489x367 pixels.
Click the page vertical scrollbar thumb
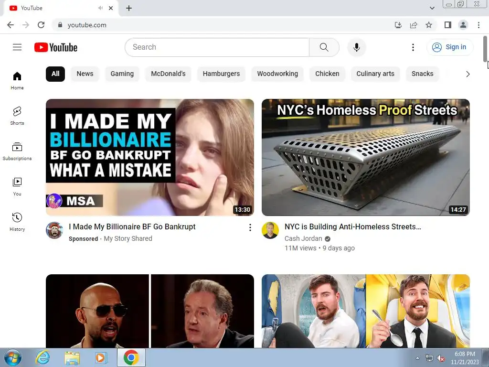pyautogui.click(x=485, y=49)
